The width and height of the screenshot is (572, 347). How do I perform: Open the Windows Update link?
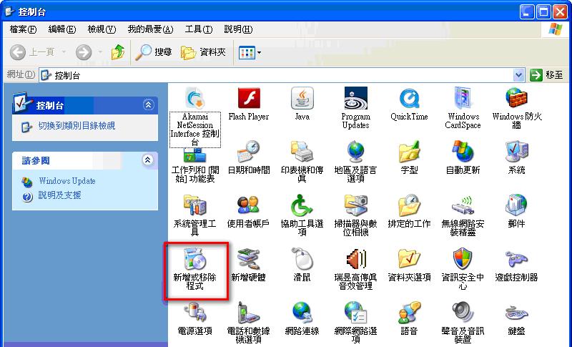(x=67, y=181)
